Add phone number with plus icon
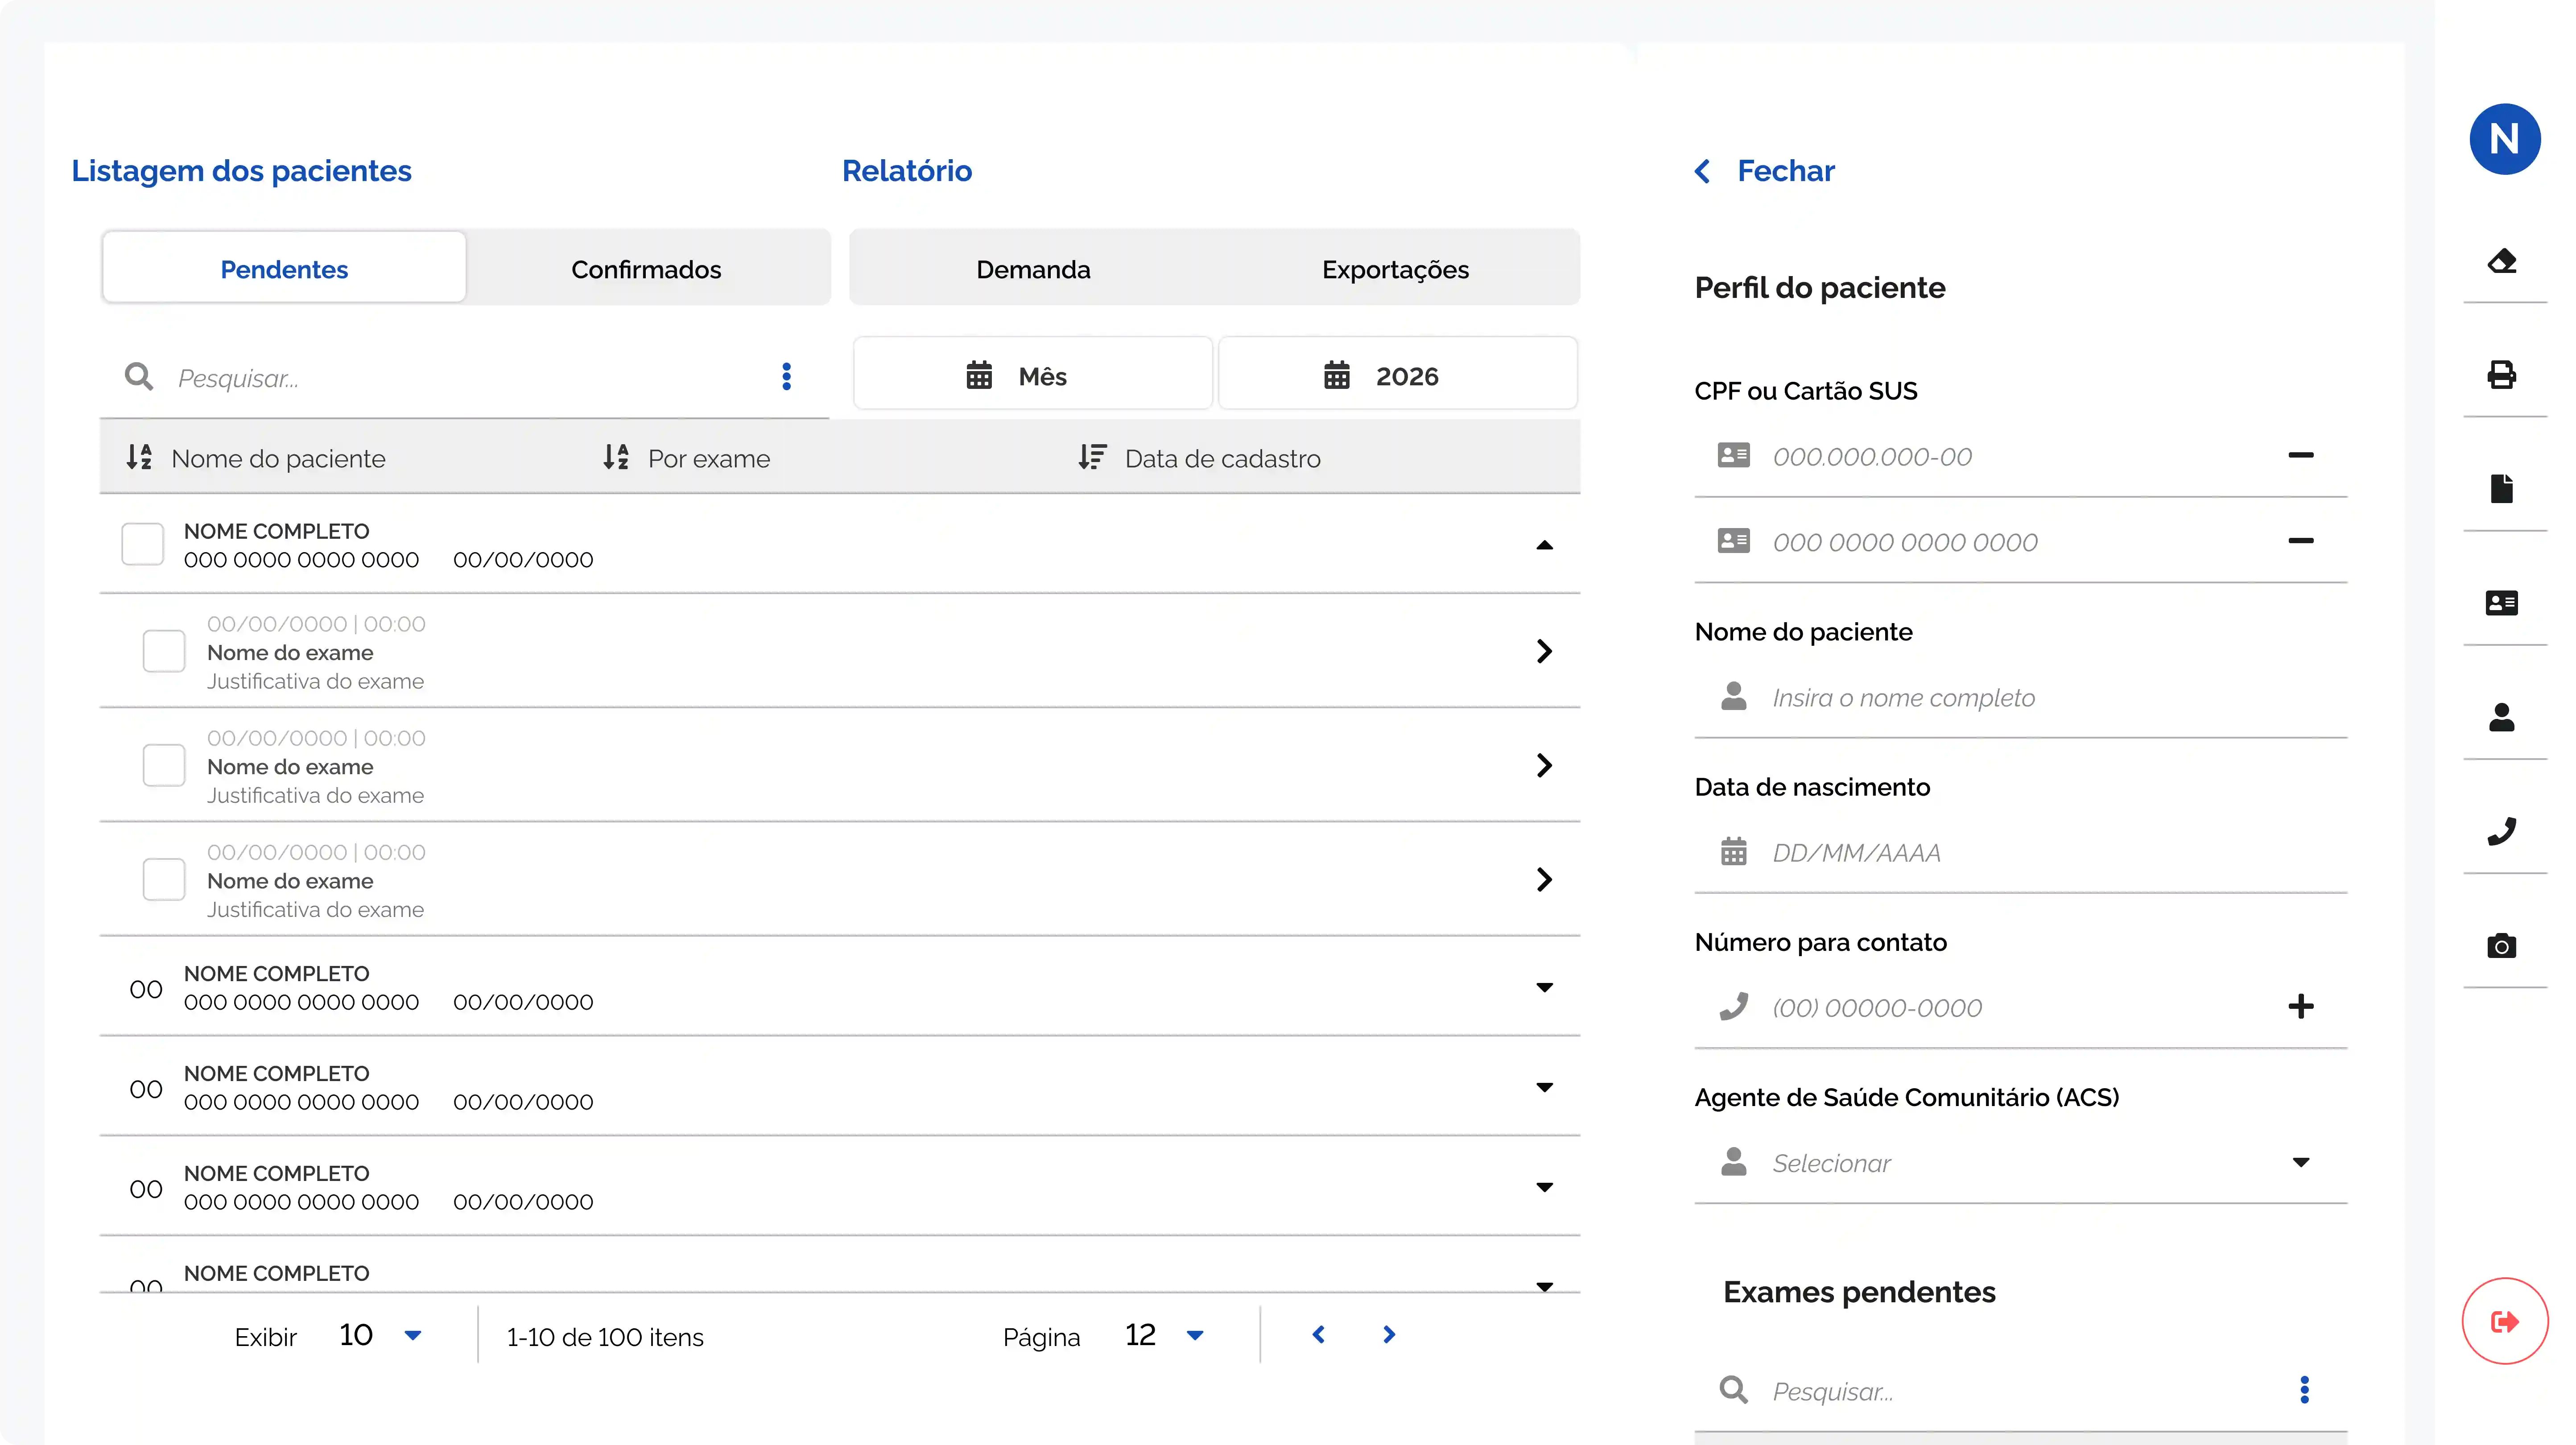The height and width of the screenshot is (1445, 2576). pos(2301,1006)
